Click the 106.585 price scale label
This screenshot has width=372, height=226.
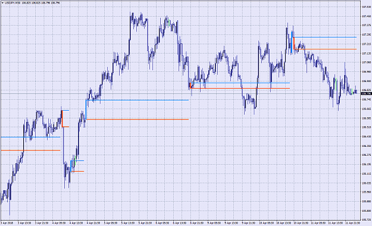pos(366,118)
